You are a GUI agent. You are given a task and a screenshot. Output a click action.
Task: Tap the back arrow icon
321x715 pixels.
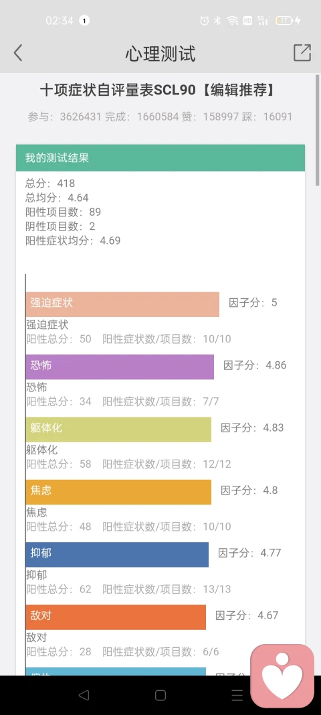pyautogui.click(x=18, y=54)
